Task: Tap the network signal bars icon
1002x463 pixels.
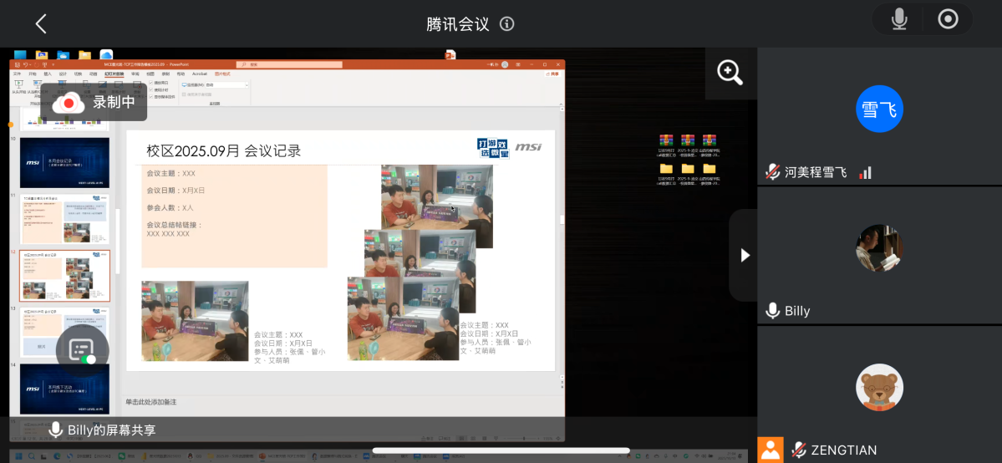Action: [866, 172]
